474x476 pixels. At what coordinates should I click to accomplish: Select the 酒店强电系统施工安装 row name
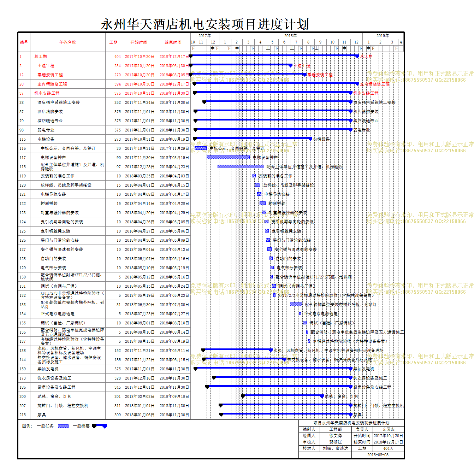pyautogui.click(x=67, y=102)
